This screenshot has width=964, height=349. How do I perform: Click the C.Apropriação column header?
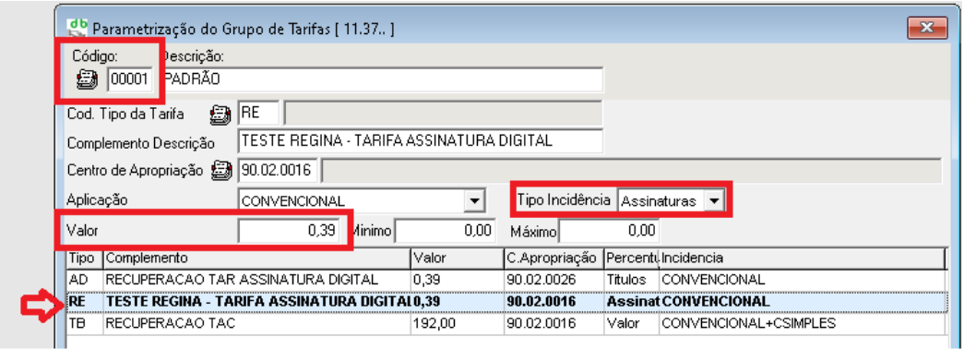tap(553, 258)
